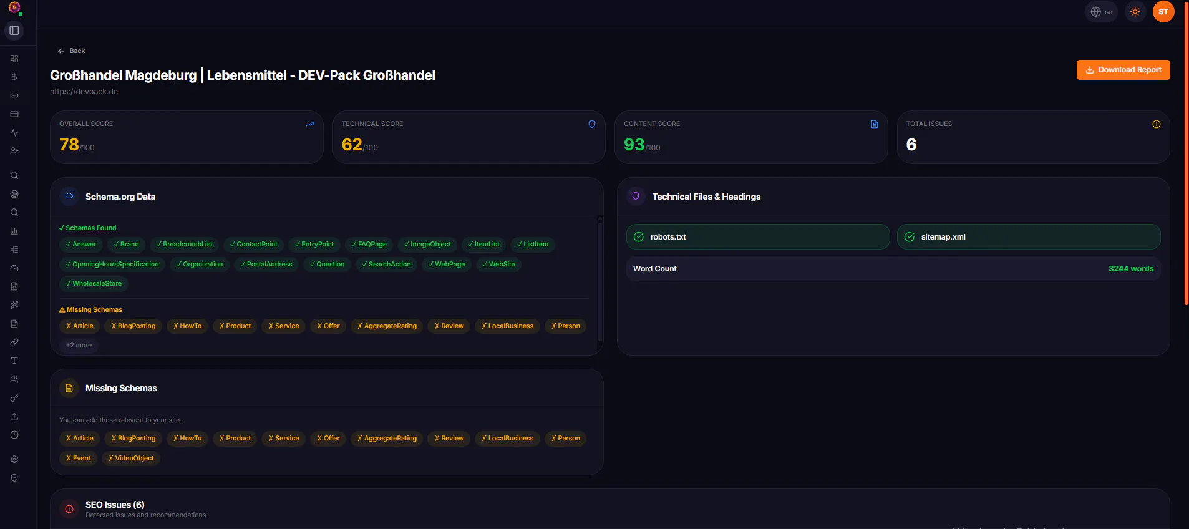
Task: Click the red alert icon beside SEO Issues
Action: pyautogui.click(x=69, y=509)
